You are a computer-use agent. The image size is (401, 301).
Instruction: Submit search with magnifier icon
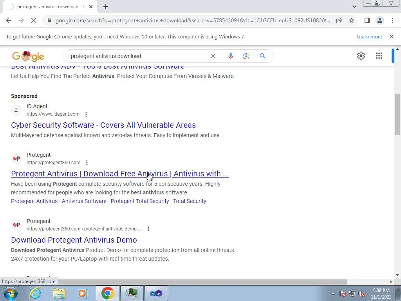262,56
